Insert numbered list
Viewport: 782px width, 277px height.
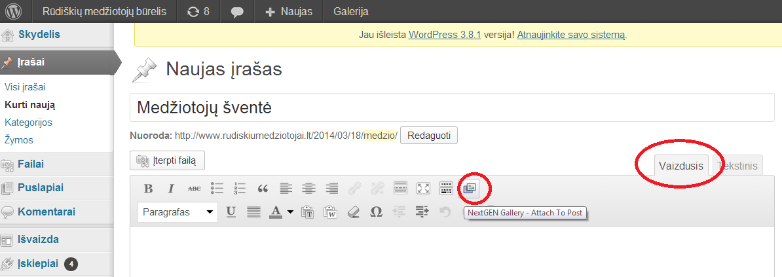pos(240,189)
